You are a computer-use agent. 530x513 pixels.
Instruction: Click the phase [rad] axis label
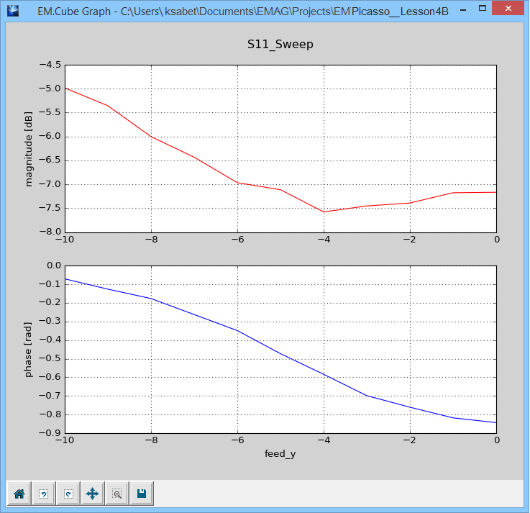click(29, 349)
